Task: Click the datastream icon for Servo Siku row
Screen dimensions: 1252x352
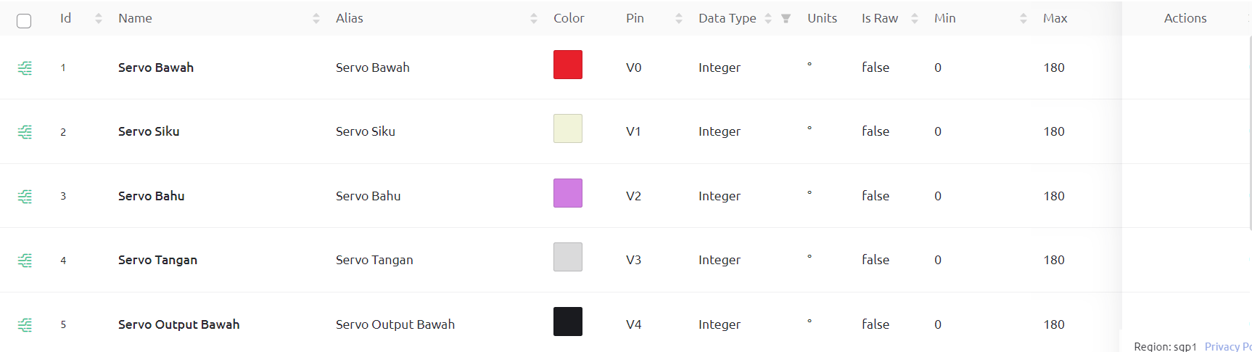Action: point(25,132)
